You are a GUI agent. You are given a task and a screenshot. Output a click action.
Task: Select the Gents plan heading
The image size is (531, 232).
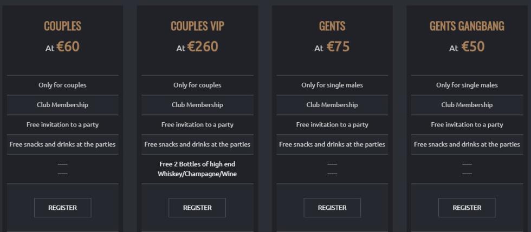[332, 26]
